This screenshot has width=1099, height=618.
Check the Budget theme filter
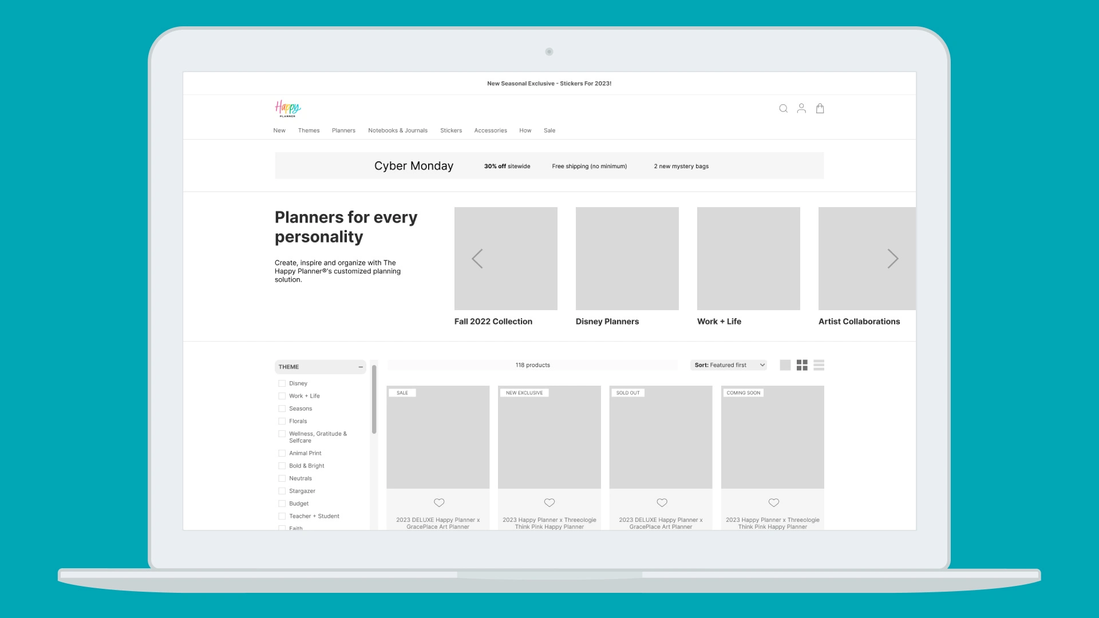pyautogui.click(x=282, y=504)
